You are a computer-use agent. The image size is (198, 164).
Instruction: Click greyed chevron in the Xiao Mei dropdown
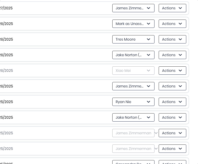[148, 71]
